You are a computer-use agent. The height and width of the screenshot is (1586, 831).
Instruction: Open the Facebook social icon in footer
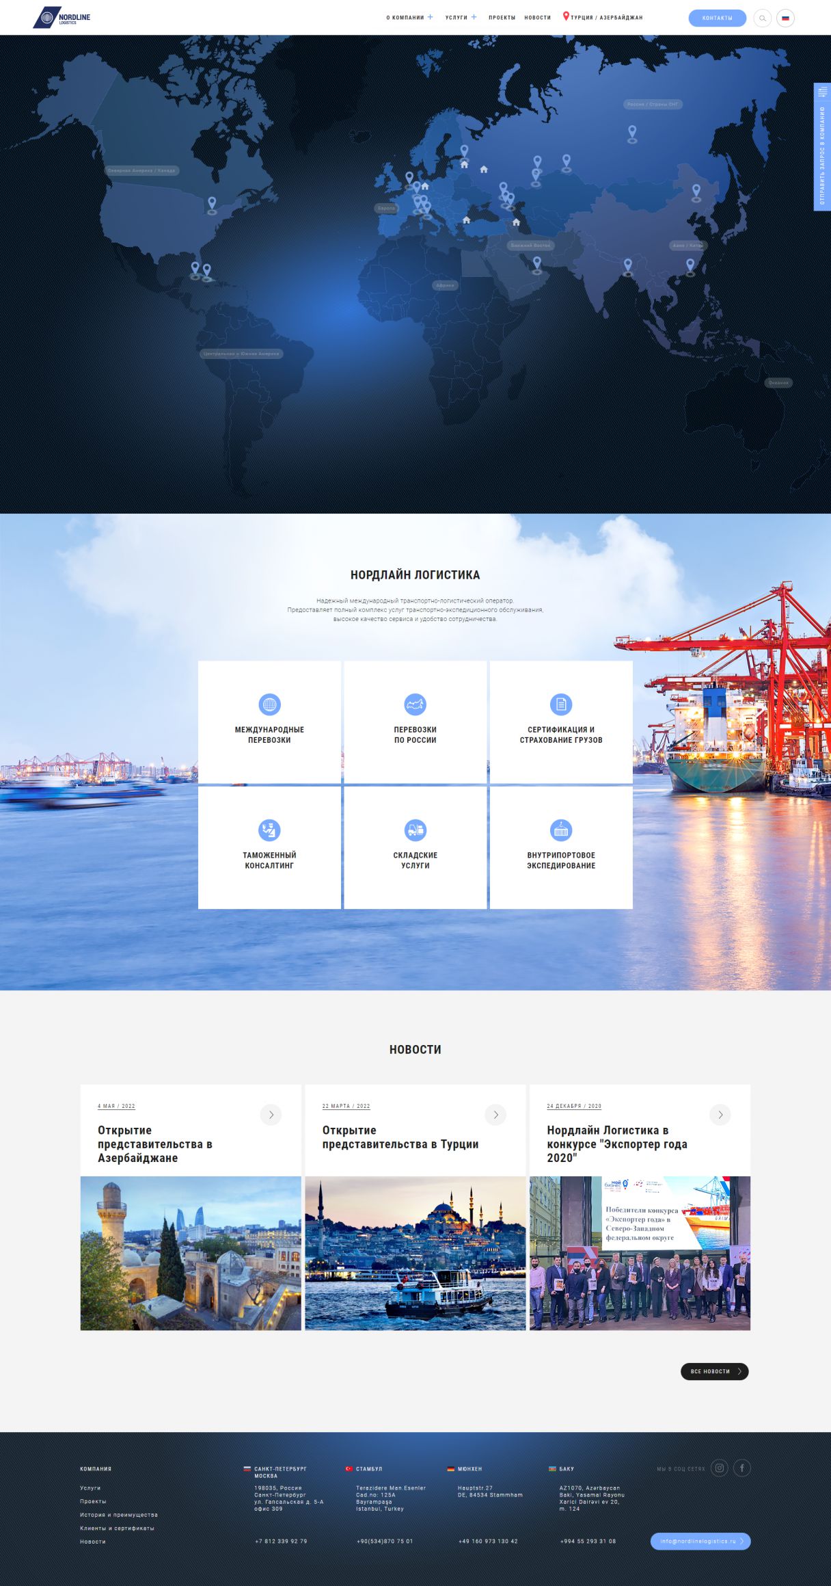point(741,1468)
